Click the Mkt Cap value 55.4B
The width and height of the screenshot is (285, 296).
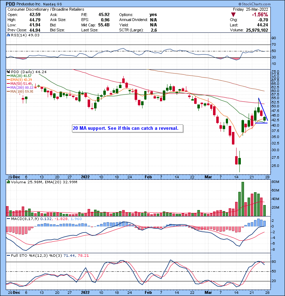coord(104,25)
